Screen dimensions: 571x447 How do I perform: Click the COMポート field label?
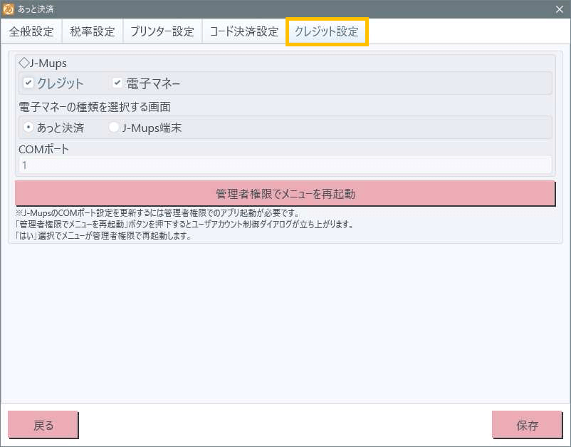point(44,149)
